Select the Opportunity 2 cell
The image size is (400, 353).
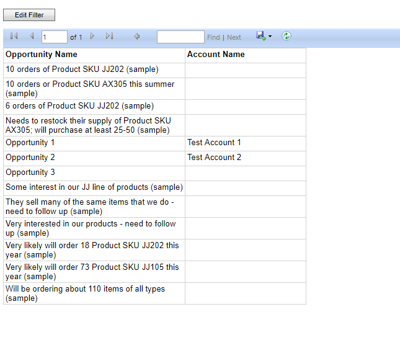pos(94,158)
